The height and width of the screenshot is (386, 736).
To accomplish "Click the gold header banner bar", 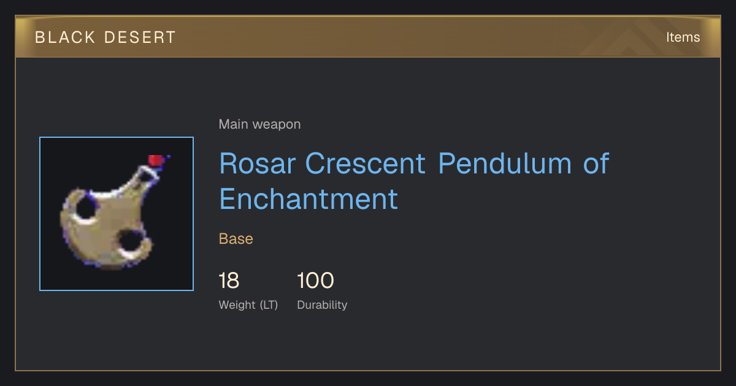I will click(x=368, y=37).
